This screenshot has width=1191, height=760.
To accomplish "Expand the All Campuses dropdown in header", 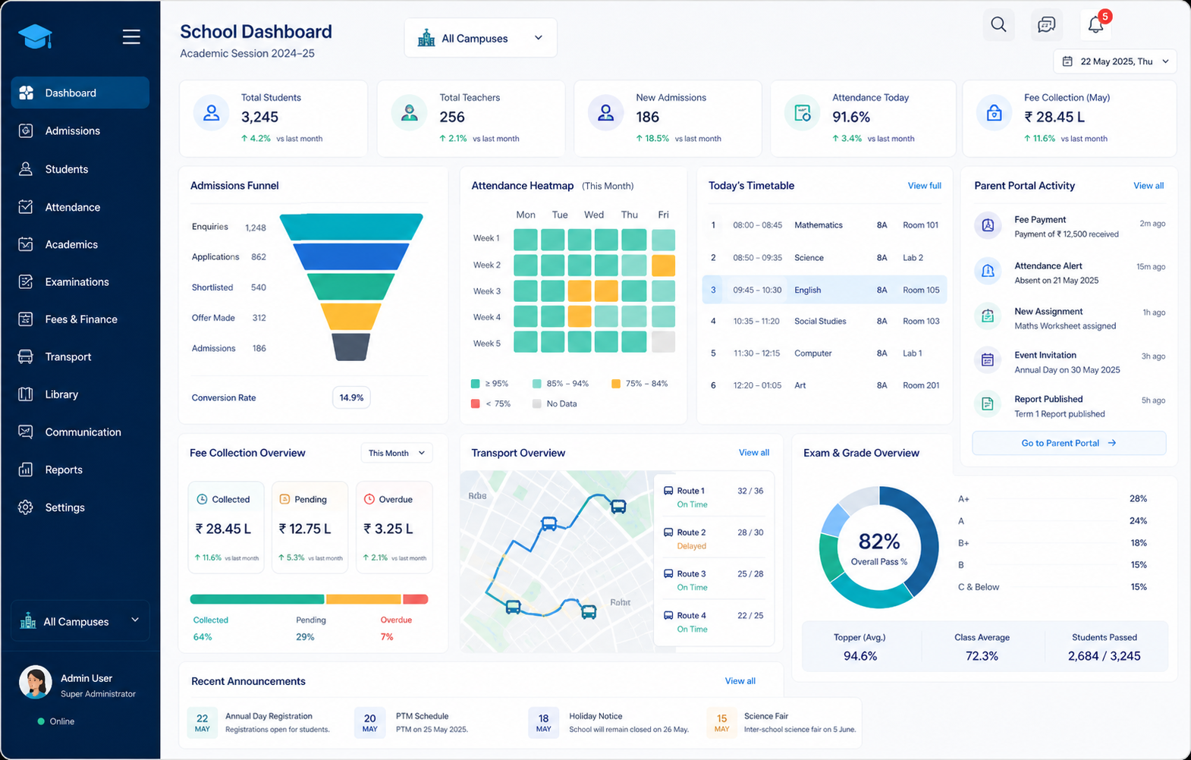I will pos(480,38).
